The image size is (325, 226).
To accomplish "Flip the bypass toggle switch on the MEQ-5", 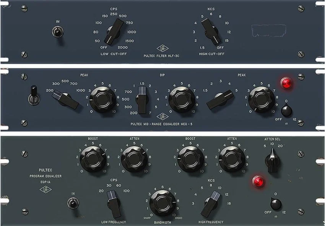I will tap(34, 95).
